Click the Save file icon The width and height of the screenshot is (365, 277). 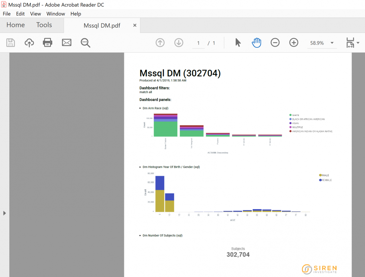(x=10, y=43)
